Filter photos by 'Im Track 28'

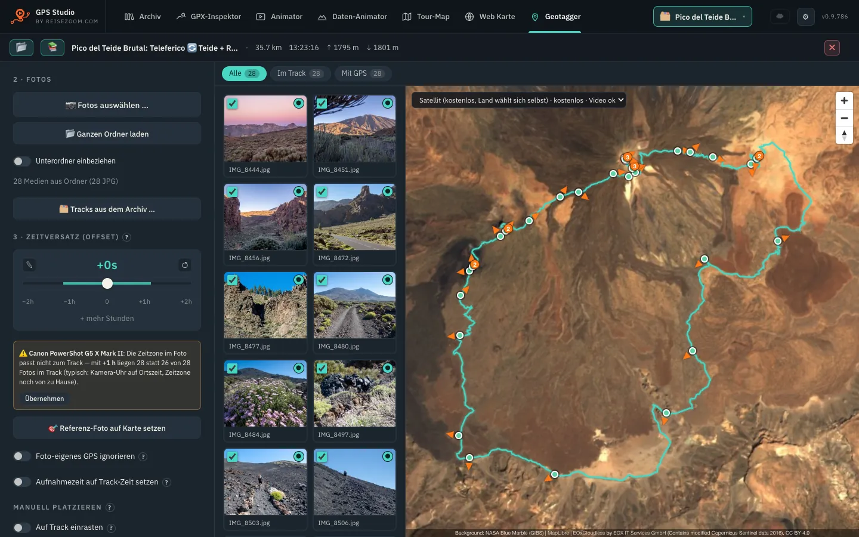pyautogui.click(x=299, y=73)
